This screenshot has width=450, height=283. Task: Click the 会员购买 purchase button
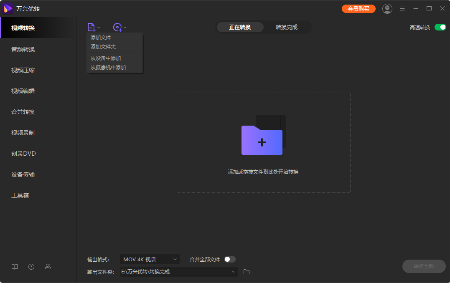pos(358,8)
